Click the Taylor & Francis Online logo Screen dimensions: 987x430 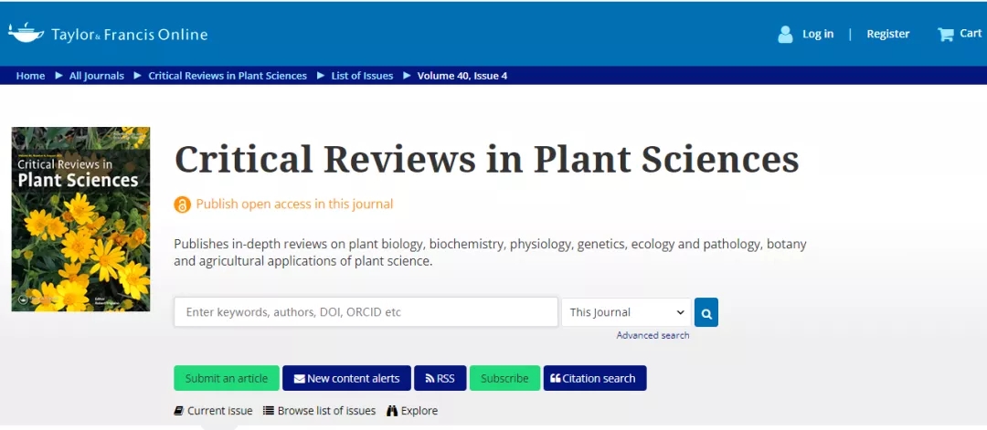[x=108, y=34]
